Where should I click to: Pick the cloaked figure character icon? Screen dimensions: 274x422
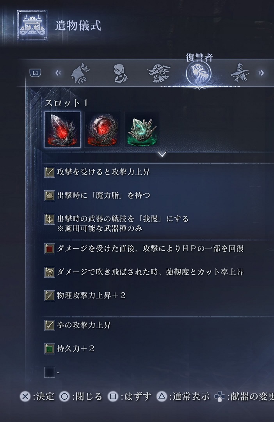pyautogui.click(x=80, y=73)
